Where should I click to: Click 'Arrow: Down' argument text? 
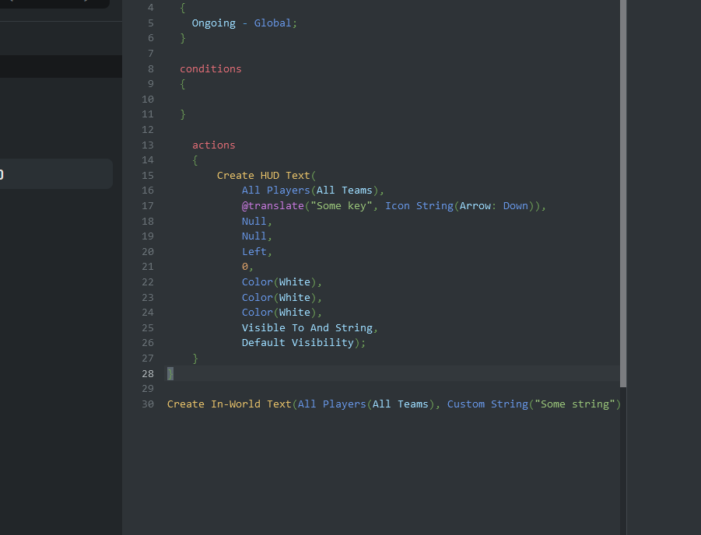[x=494, y=206]
